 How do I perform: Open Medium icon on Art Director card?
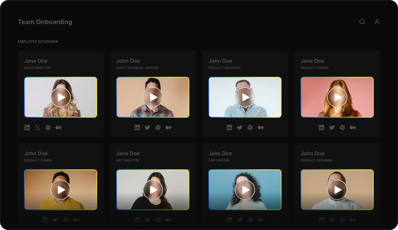tap(168, 220)
